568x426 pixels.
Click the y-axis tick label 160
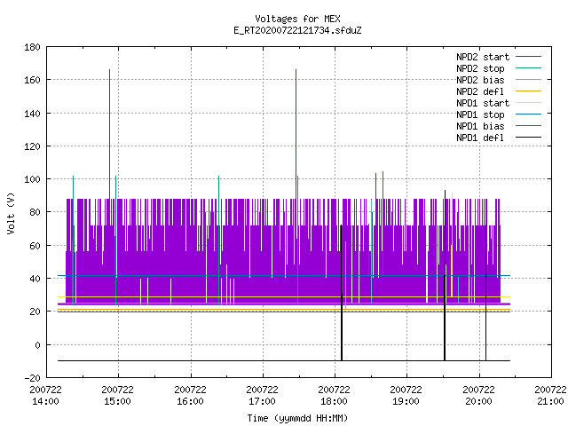(x=32, y=80)
